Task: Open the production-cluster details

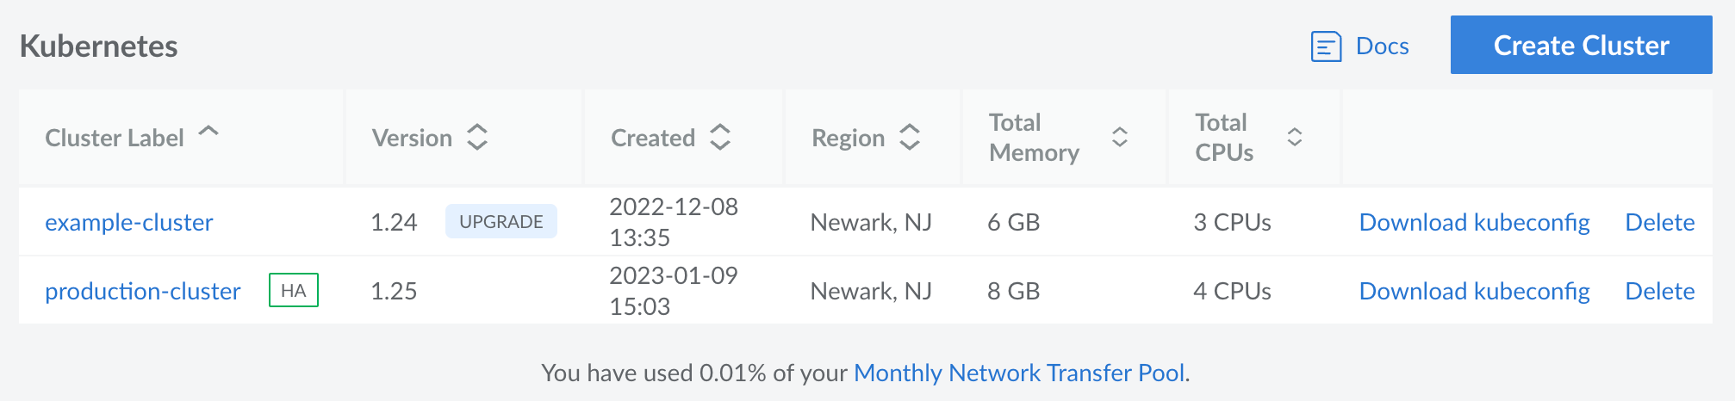Action: point(143,291)
